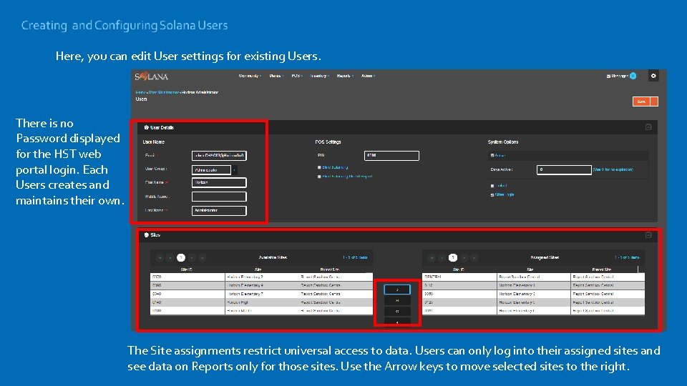Click the move all sites left button
Image resolution: width=687 pixels, height=386 pixels.
397,312
